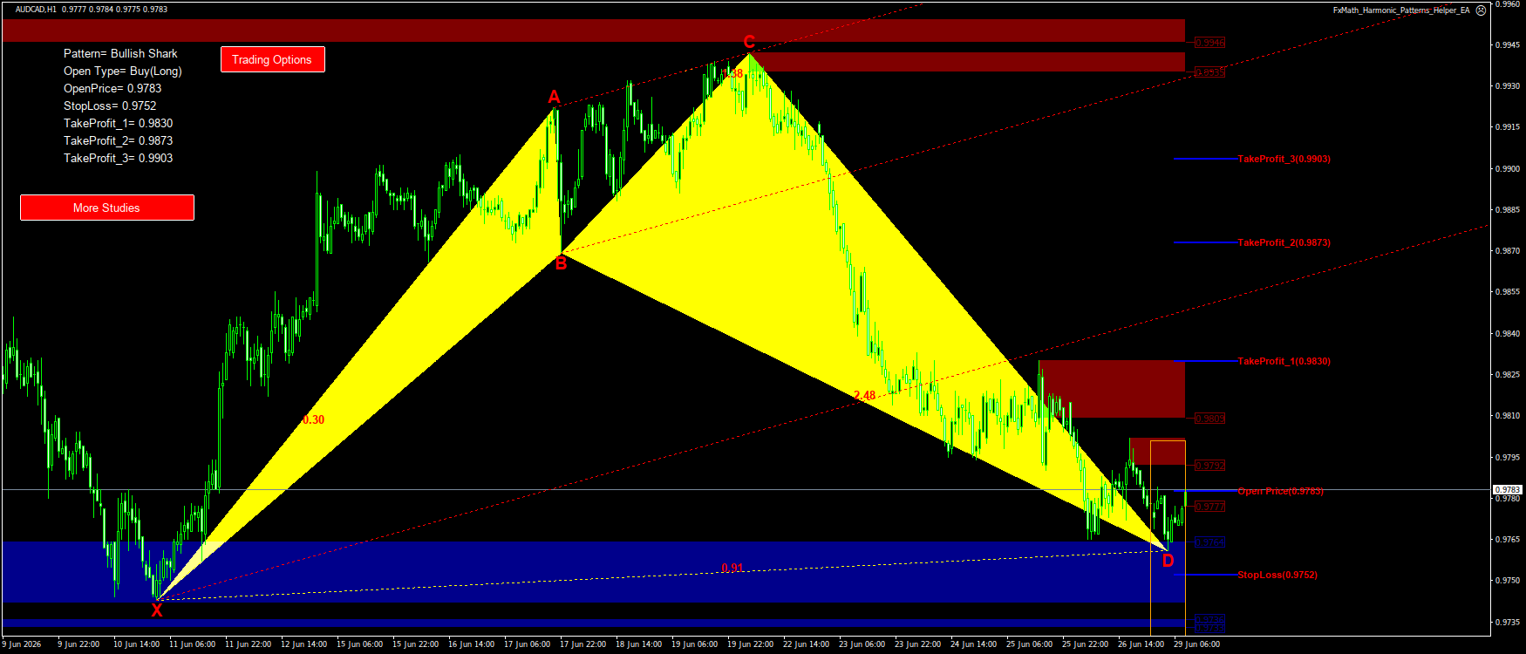
Task: Click the More Studies button
Action: (106, 208)
